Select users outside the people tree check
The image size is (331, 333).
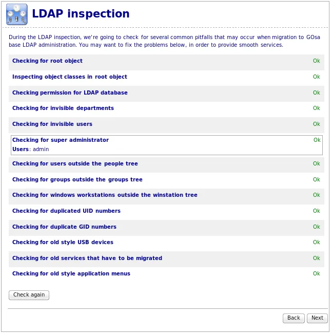[x=166, y=164]
